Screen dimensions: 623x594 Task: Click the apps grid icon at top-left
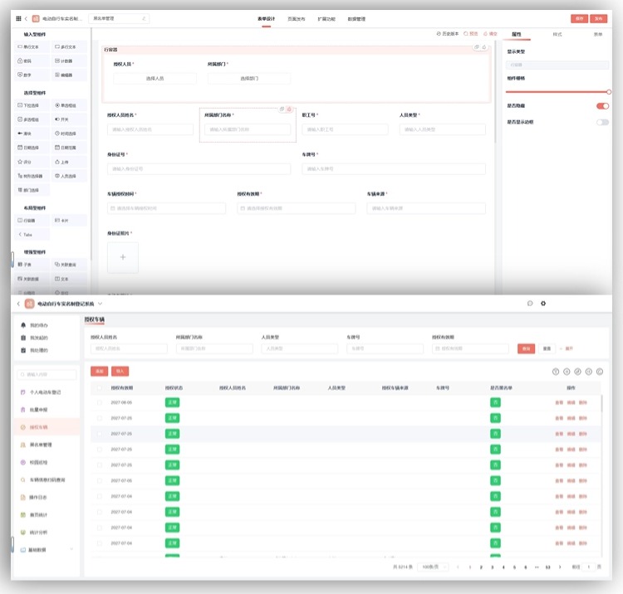(18, 18)
